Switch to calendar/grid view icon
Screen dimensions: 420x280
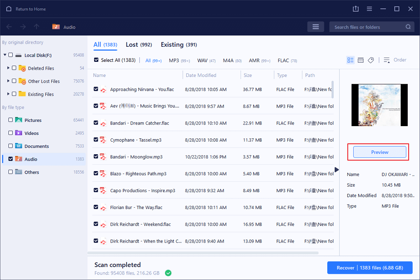[x=360, y=60]
